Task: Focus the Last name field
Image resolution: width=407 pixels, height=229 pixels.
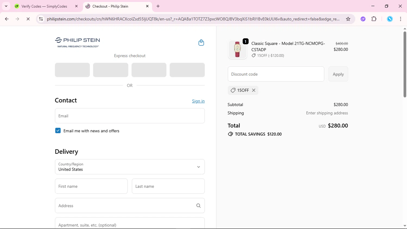Action: point(168,186)
